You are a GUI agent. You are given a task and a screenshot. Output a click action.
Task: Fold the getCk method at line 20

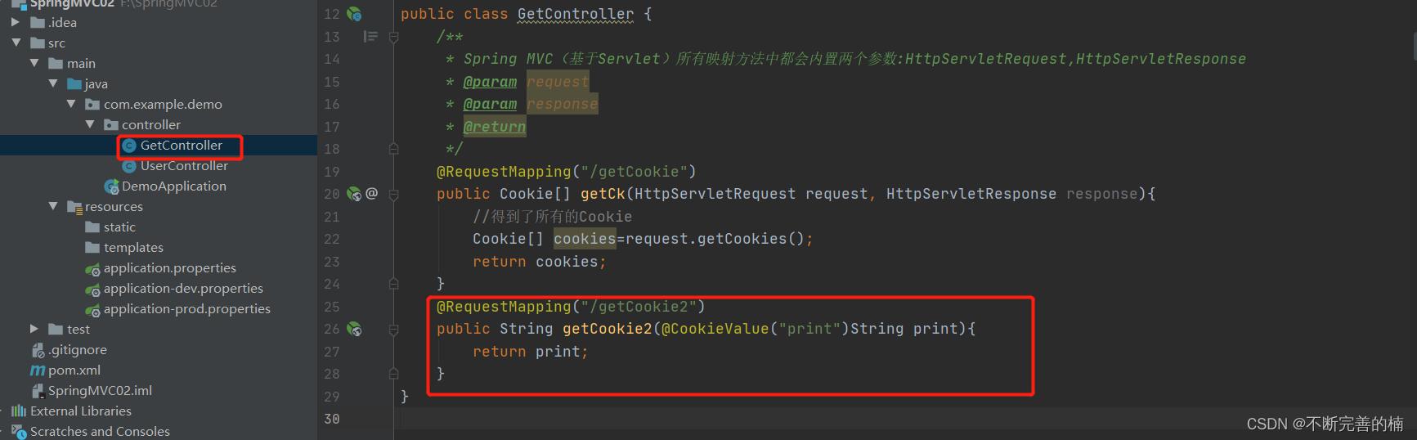click(394, 194)
